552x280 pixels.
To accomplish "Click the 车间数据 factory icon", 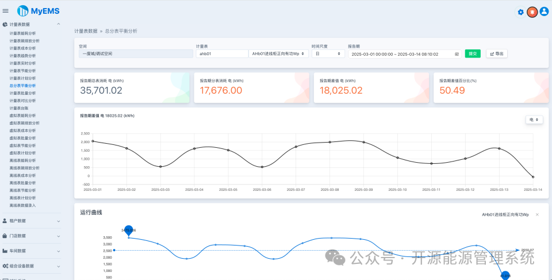I will (x=5, y=251).
